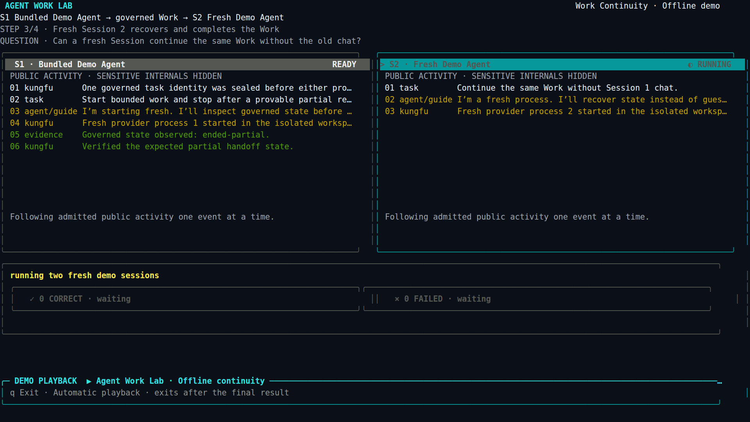Select the S1 · Bundled Demo Agent panel header

click(187, 64)
